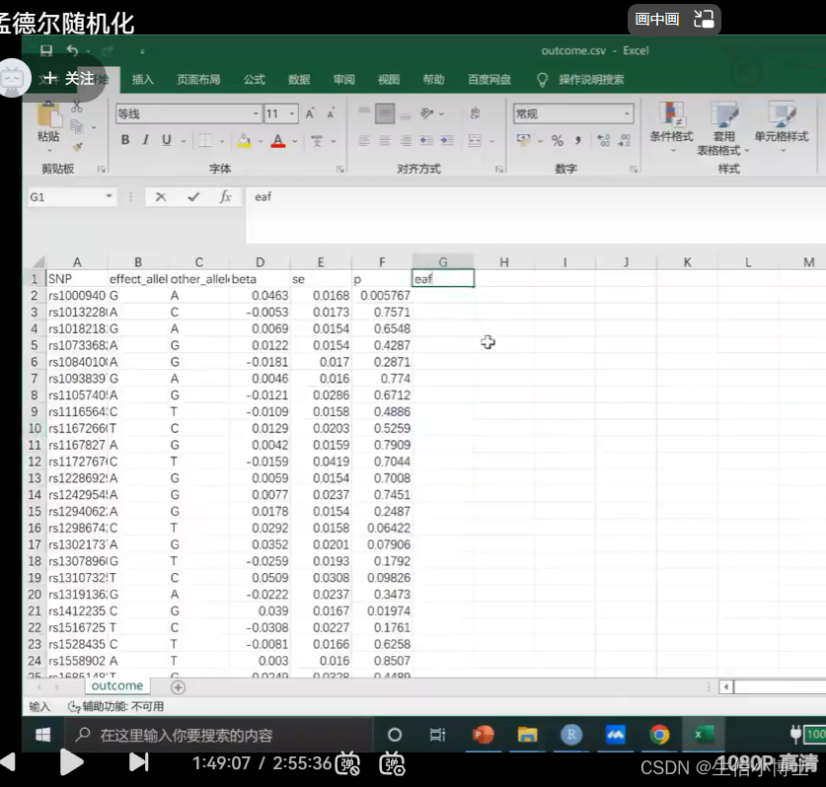Open 单元格样式 cell styles
The width and height of the screenshot is (826, 787).
[782, 127]
